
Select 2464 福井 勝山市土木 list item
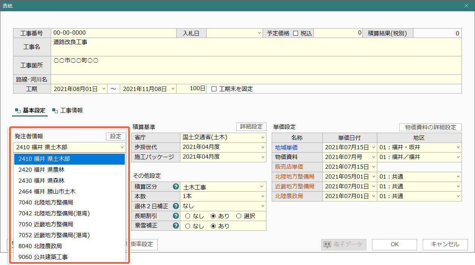click(70, 192)
